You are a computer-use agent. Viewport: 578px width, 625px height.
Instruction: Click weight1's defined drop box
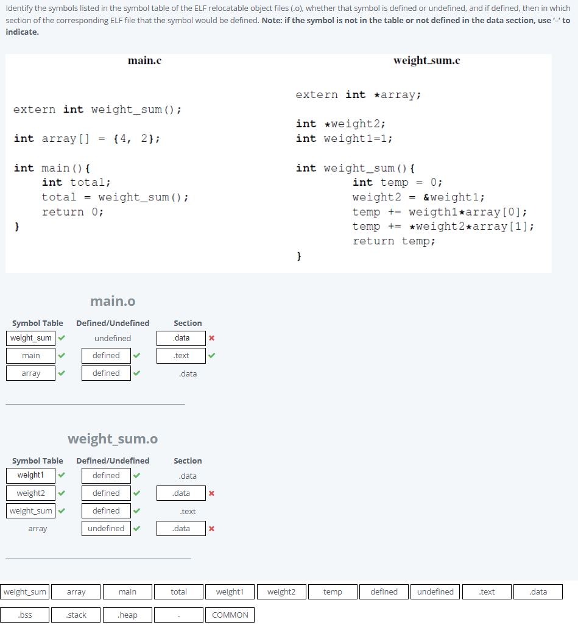click(x=106, y=476)
